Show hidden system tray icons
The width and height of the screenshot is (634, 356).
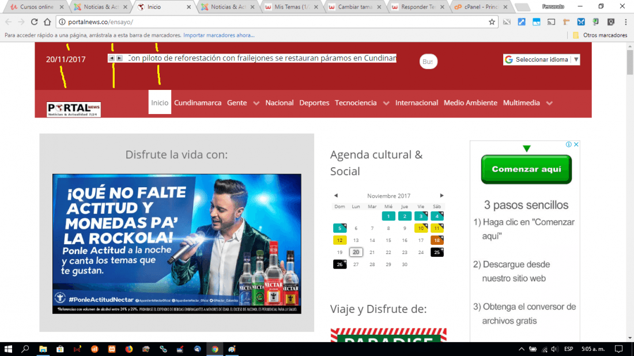522,349
